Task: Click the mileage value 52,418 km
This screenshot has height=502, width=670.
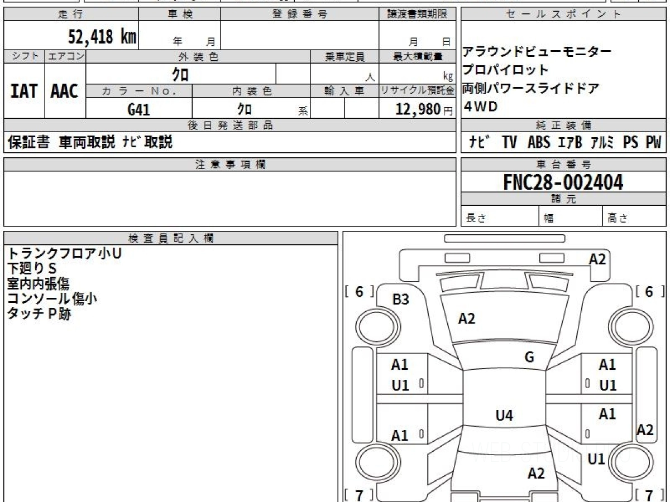Action: [102, 37]
